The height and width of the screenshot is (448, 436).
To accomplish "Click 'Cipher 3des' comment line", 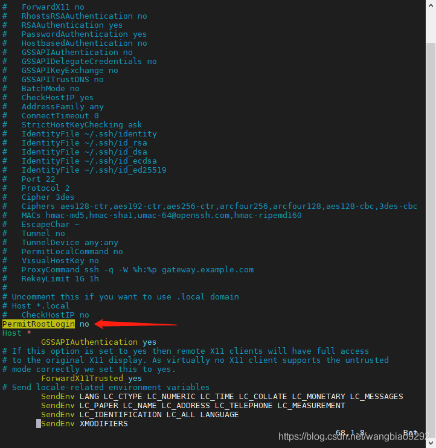I will [x=38, y=197].
